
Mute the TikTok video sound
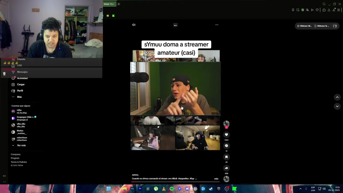pyautogui.click(x=134, y=25)
